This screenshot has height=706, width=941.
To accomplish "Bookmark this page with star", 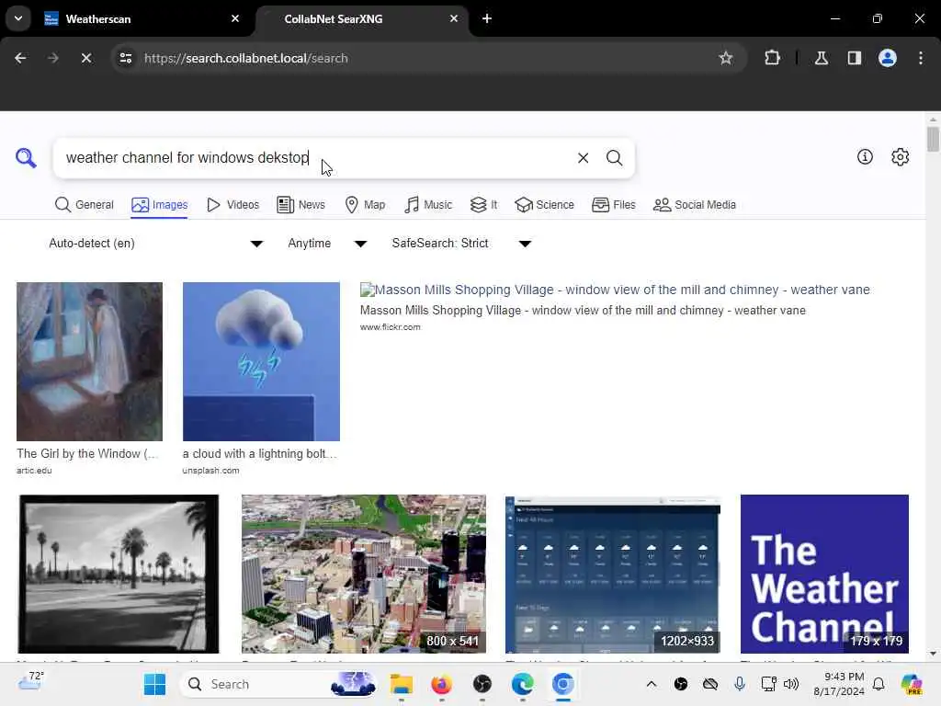I will click(x=726, y=58).
